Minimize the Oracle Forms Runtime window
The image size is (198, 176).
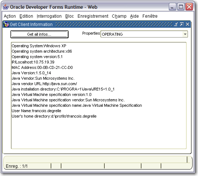coord(172,7)
